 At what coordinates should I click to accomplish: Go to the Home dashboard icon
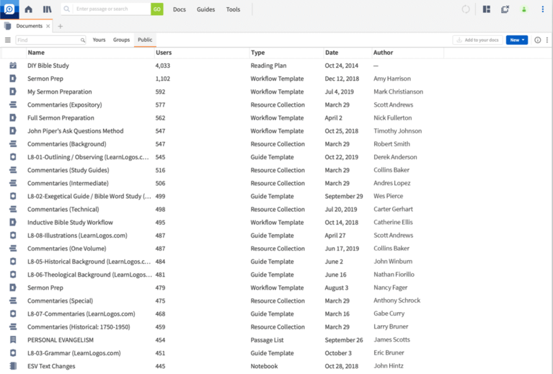click(28, 9)
